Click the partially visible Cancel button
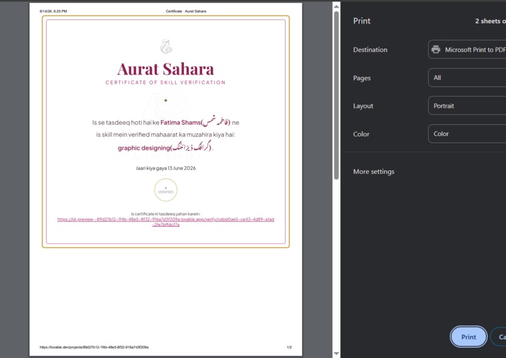This screenshot has width=506, height=358. click(498, 337)
